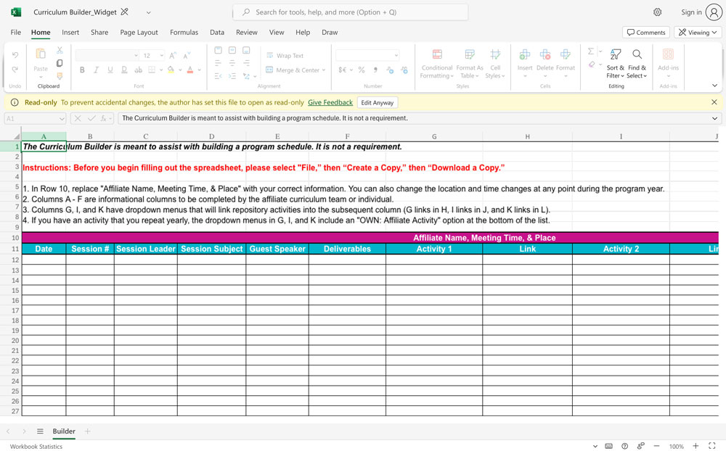Toggle Center horizontal alignment

click(x=232, y=63)
